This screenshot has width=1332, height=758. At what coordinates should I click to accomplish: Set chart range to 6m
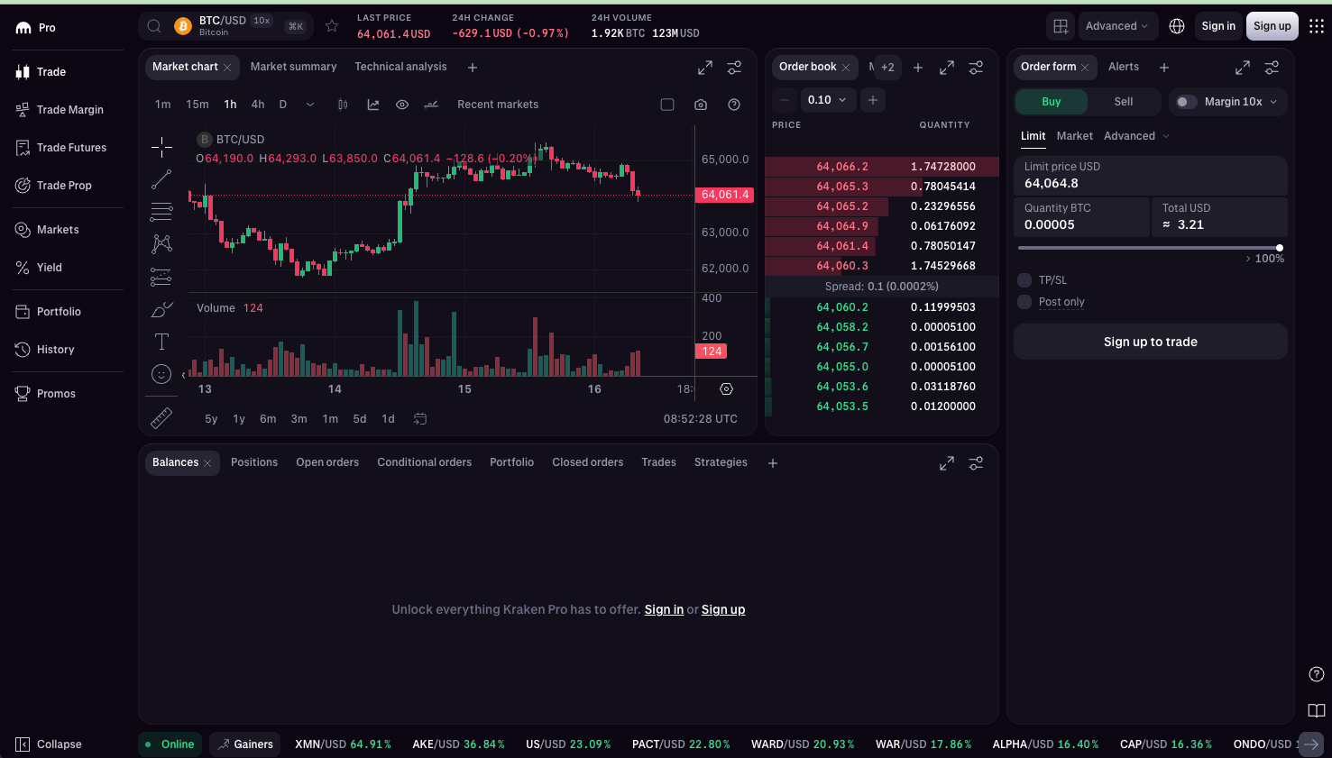point(268,419)
